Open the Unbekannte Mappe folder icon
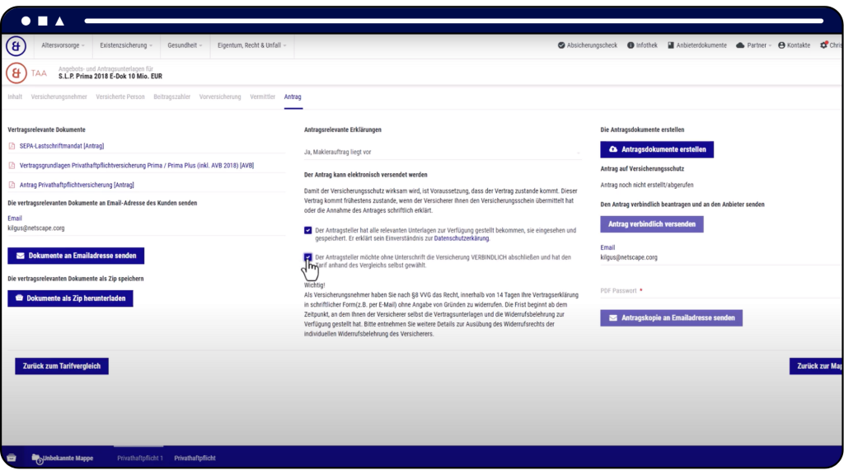 coord(36,458)
